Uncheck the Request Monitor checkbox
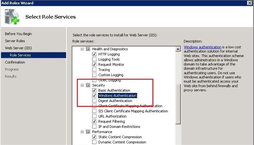 (x=94, y=64)
